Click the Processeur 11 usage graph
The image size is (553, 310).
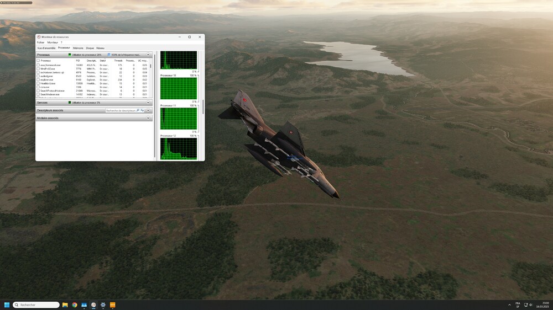tap(179, 119)
